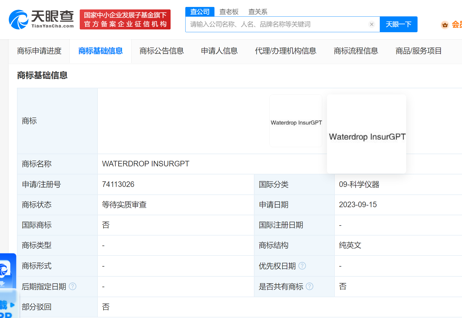Switch to 申请人信息 tab
The image size is (462, 318).
point(219,51)
